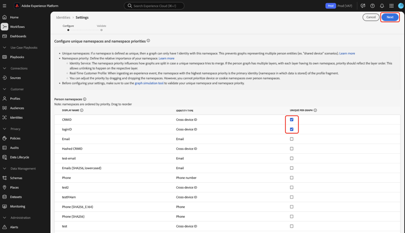The image size is (405, 233).
Task: Go to Audiences in the sidebar
Action: pyautogui.click(x=17, y=108)
